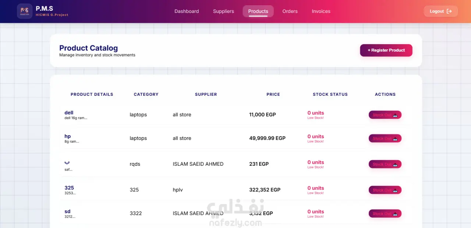Screen dimensions: 471x228
Task: Click the logout arrow icon
Action: pyautogui.click(x=449, y=11)
